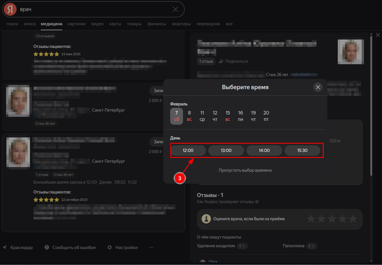The image size is (382, 265).
Task: Close the doctor detail side panel
Action: pos(378,35)
